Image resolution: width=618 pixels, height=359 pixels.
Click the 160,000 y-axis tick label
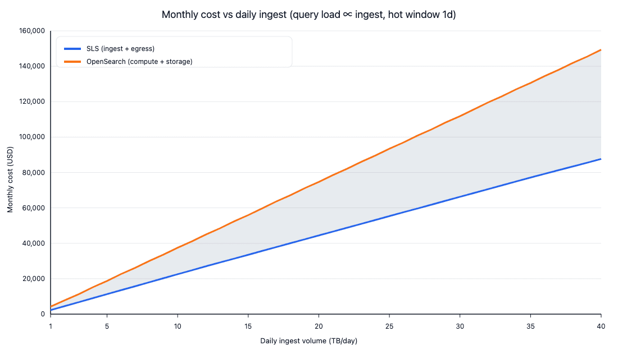click(31, 31)
